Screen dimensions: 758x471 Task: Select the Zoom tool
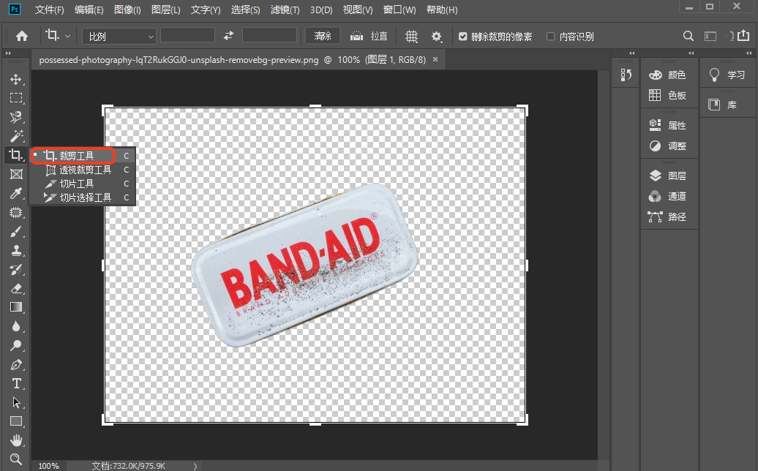coord(16,459)
